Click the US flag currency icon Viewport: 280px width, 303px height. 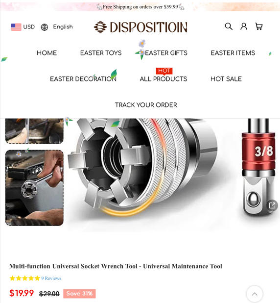(16, 27)
